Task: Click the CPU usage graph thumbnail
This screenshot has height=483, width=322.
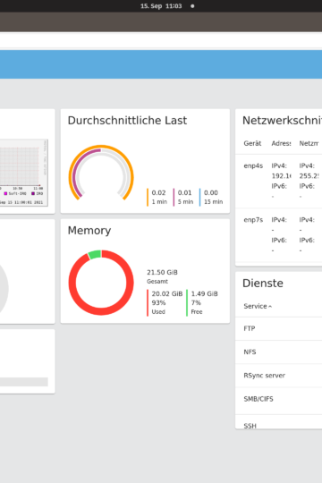Action: [x=24, y=173]
